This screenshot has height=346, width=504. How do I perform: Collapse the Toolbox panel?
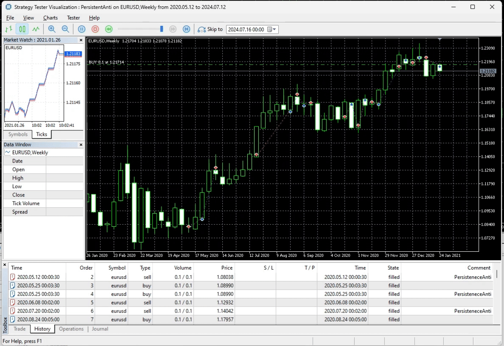coord(4,264)
